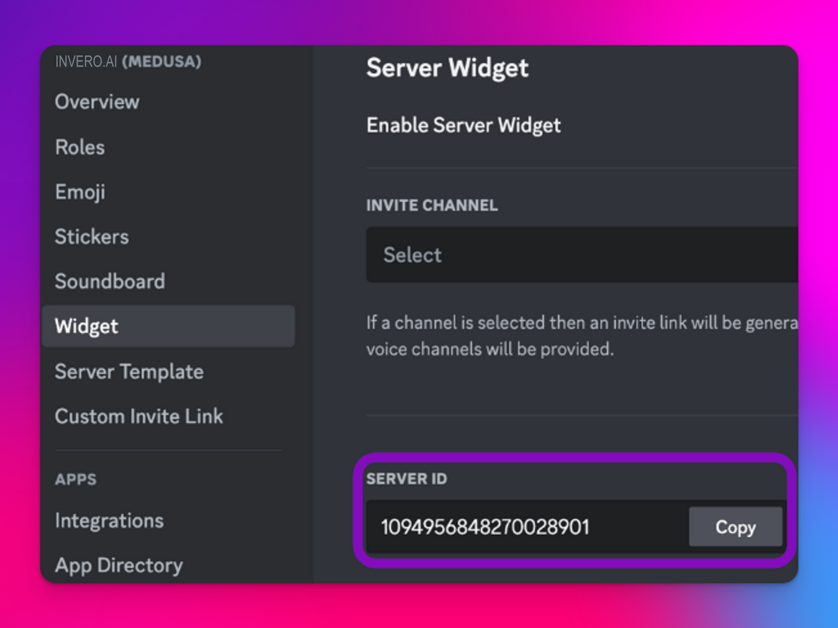Click the Enable Server Widget label
Viewport: 838px width, 628px height.
pos(463,125)
